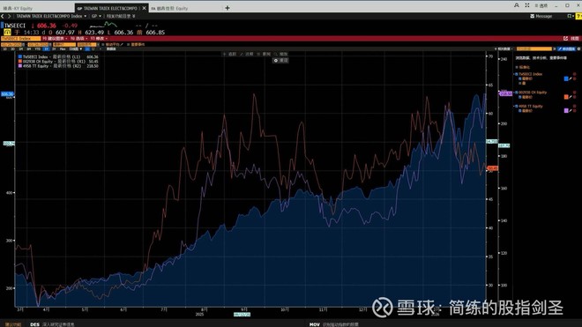Open a new tab with plus icon
Viewport: 582px width, 327px height.
(228, 8)
